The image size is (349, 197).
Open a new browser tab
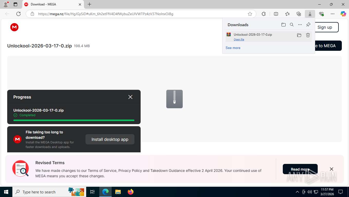[x=89, y=4]
